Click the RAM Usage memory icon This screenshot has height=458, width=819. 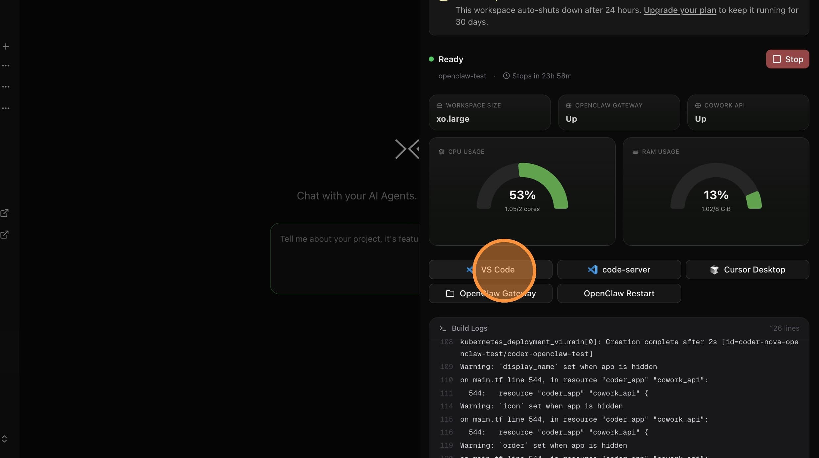click(x=635, y=152)
